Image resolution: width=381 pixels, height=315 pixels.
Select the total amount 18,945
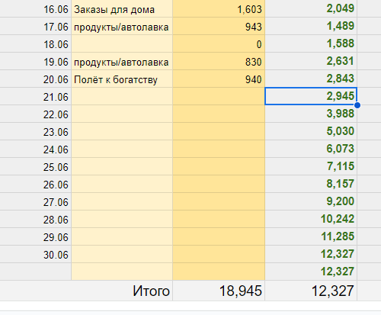(219, 291)
